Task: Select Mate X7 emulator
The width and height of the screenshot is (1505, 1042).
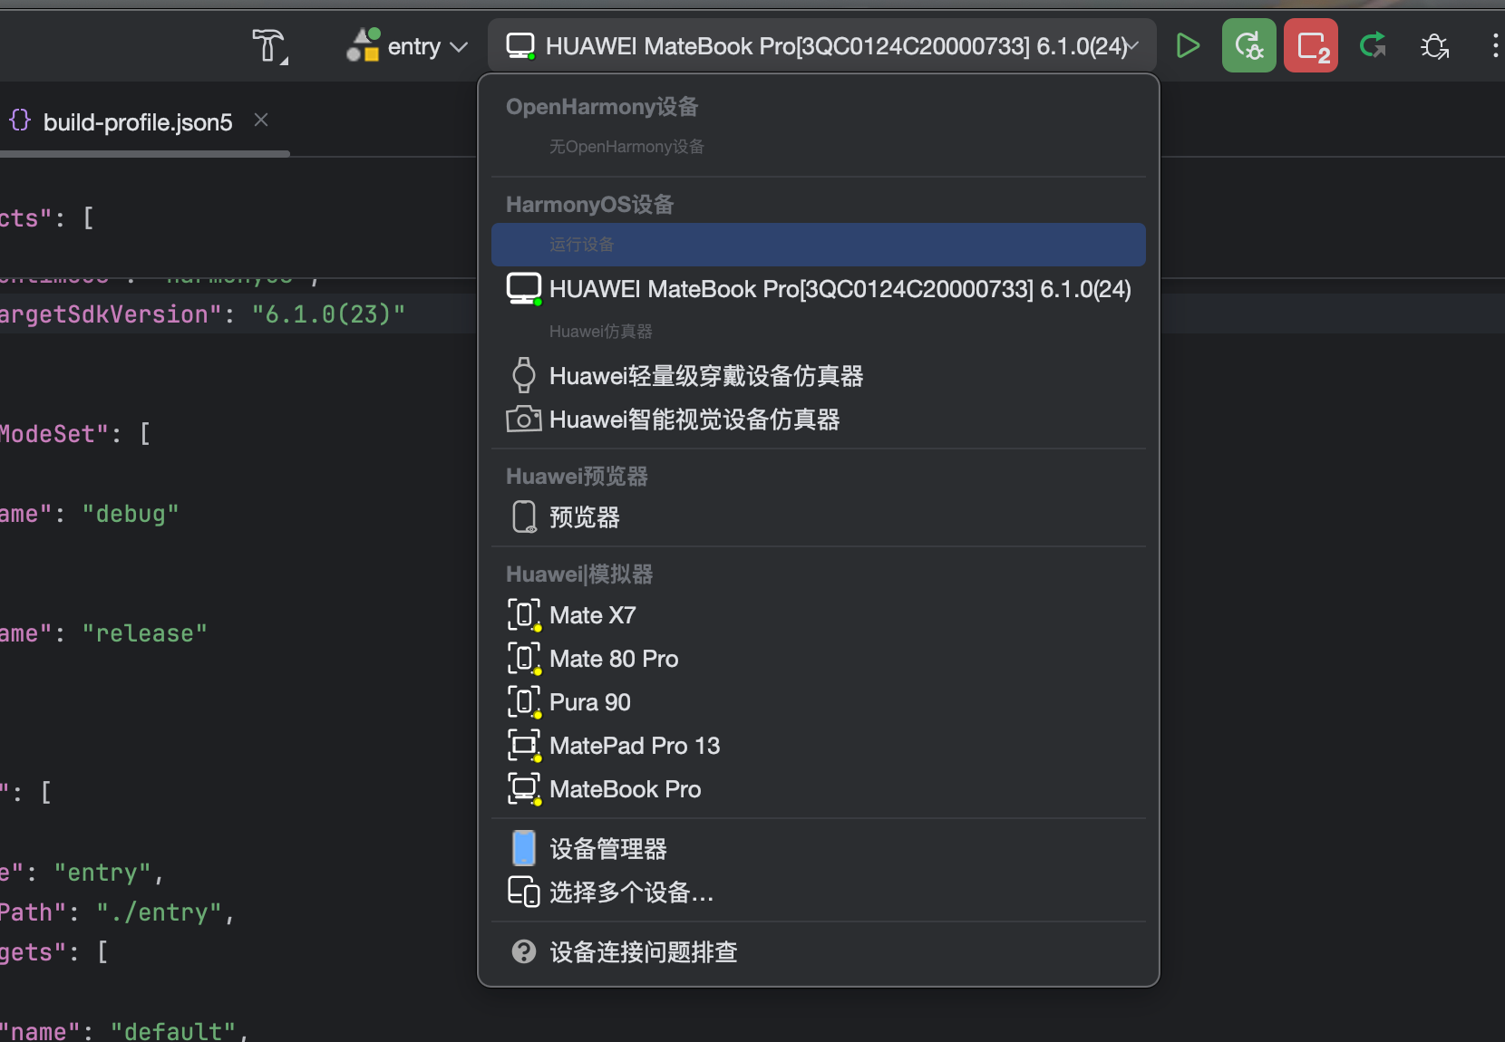Action: (819, 614)
